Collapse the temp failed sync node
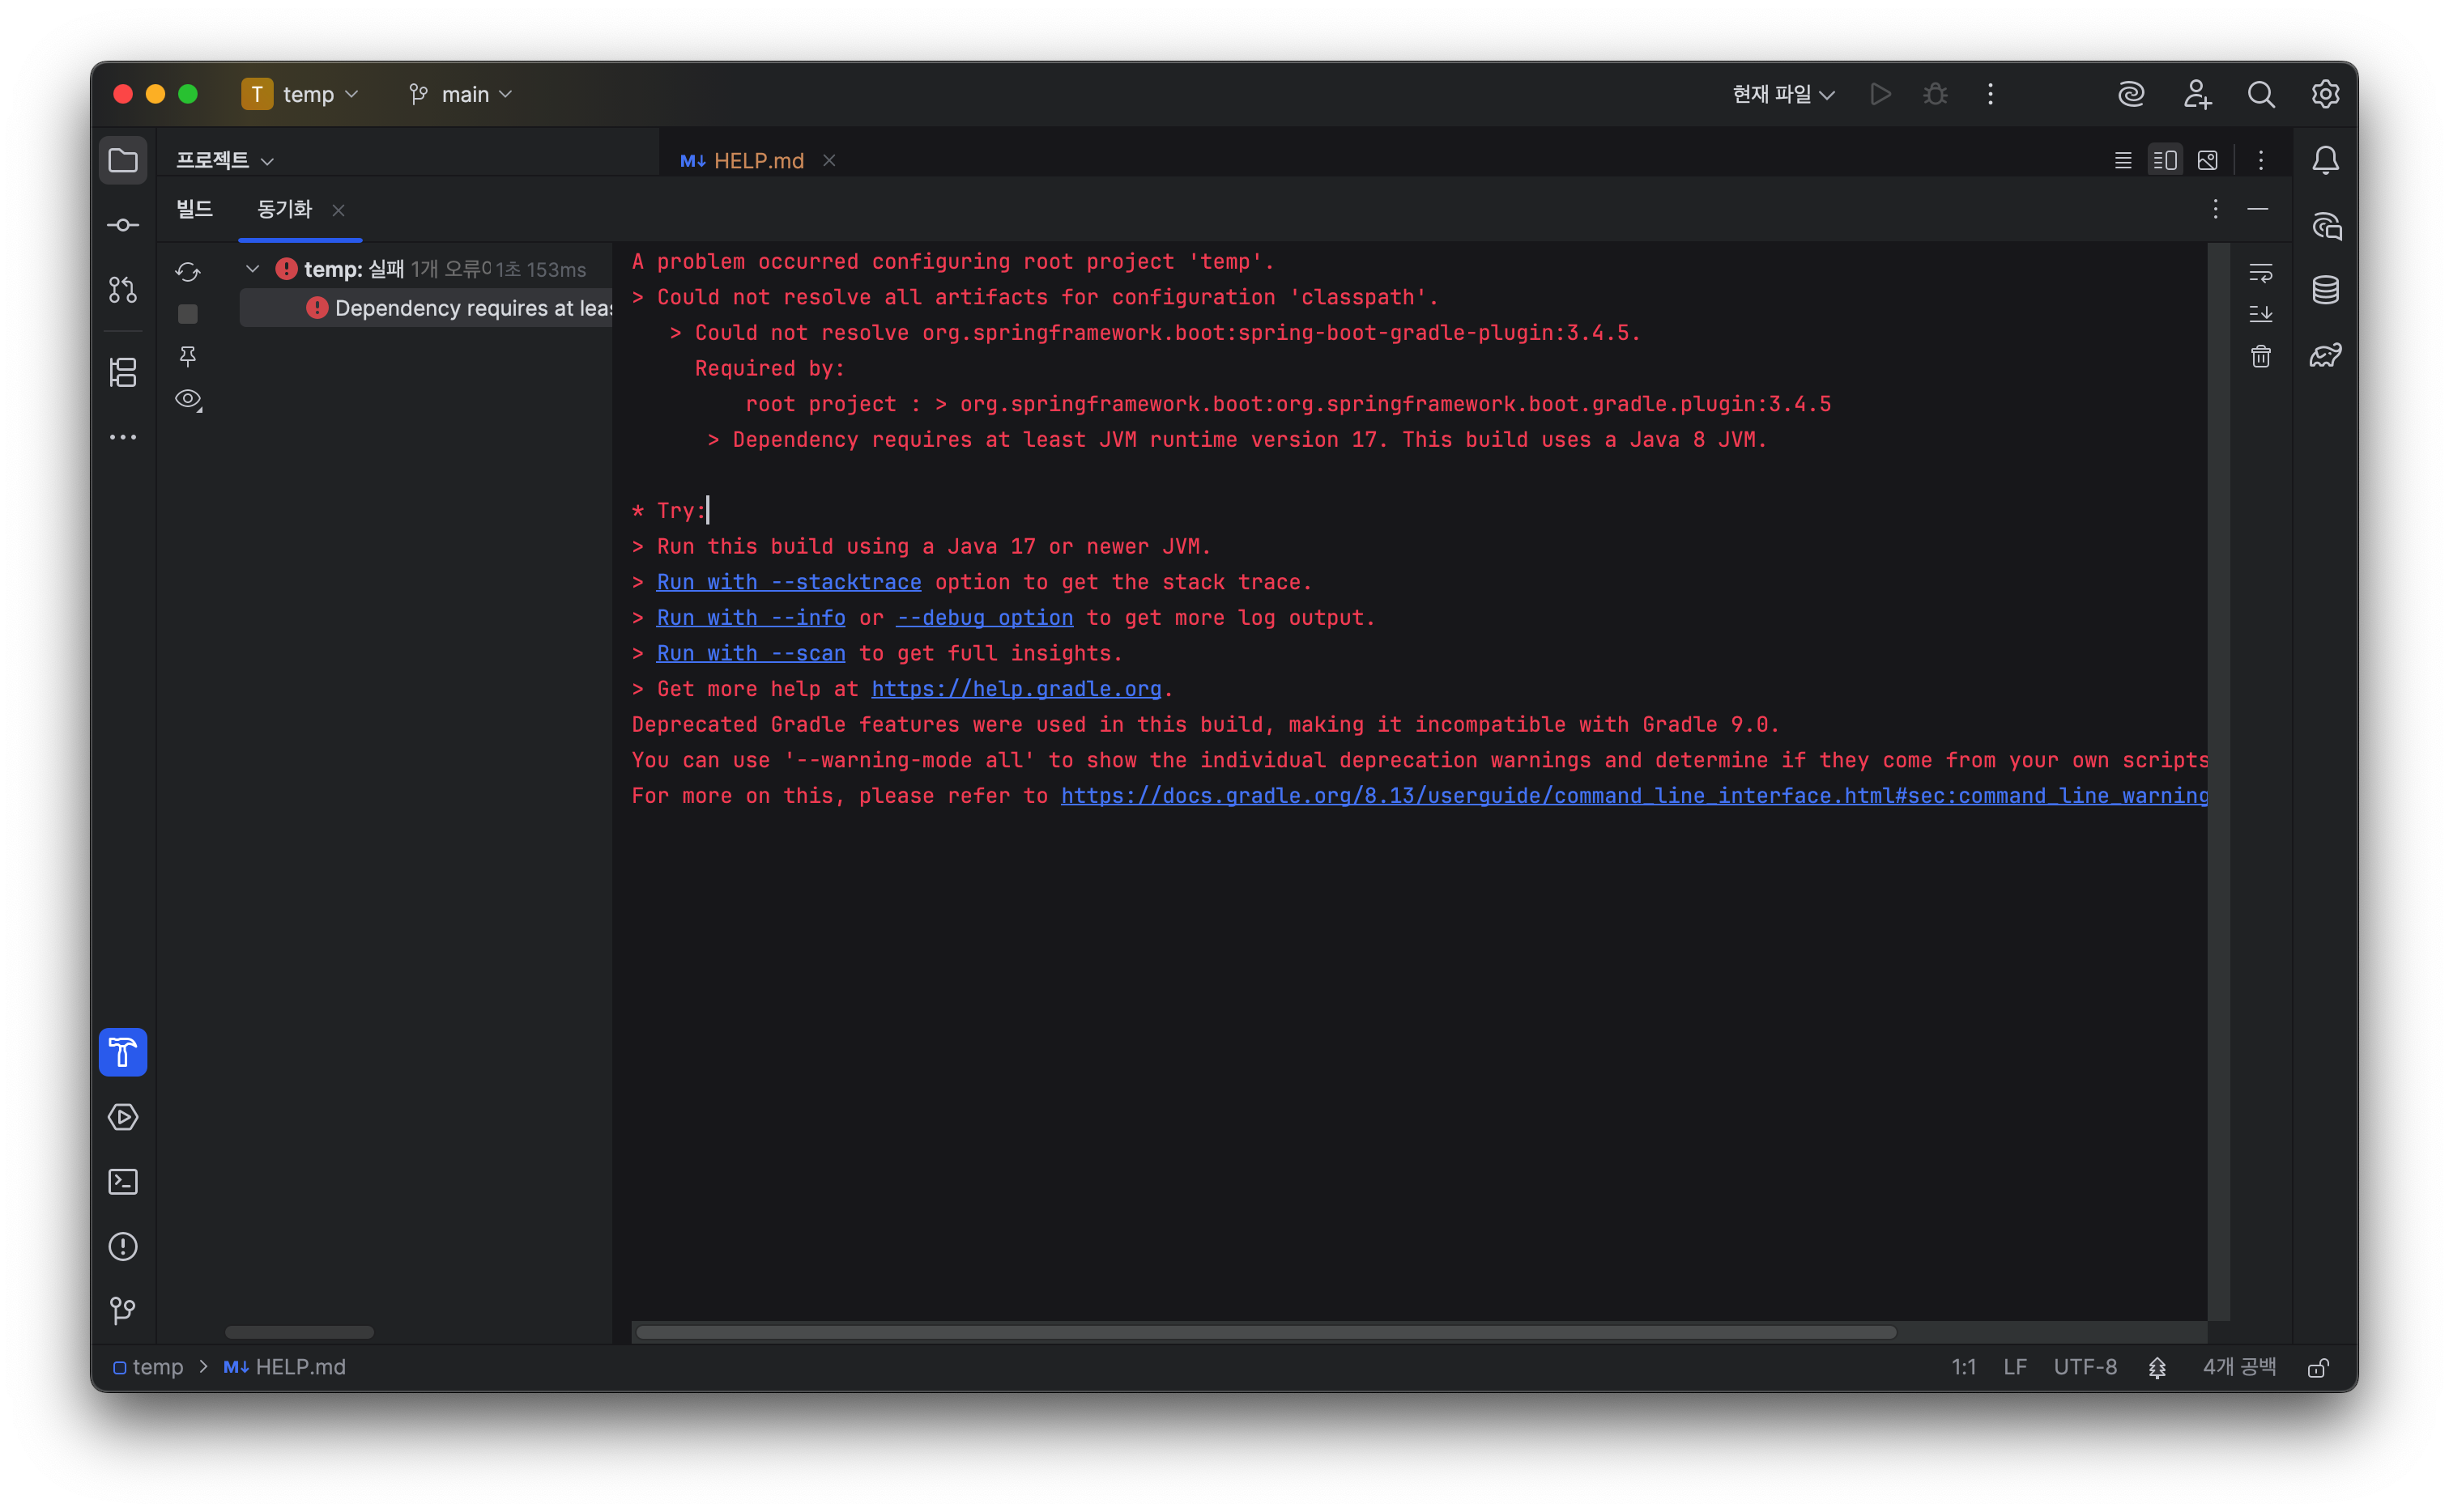2449x1512 pixels. coord(253,268)
